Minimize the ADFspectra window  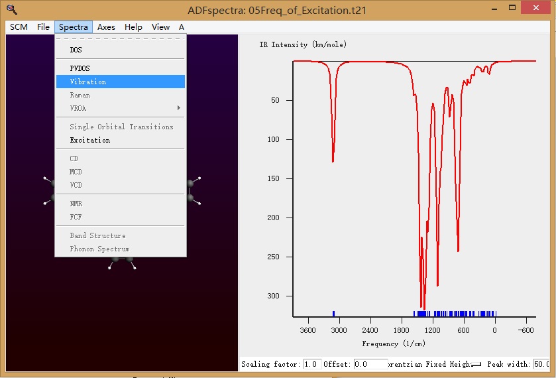pos(494,8)
